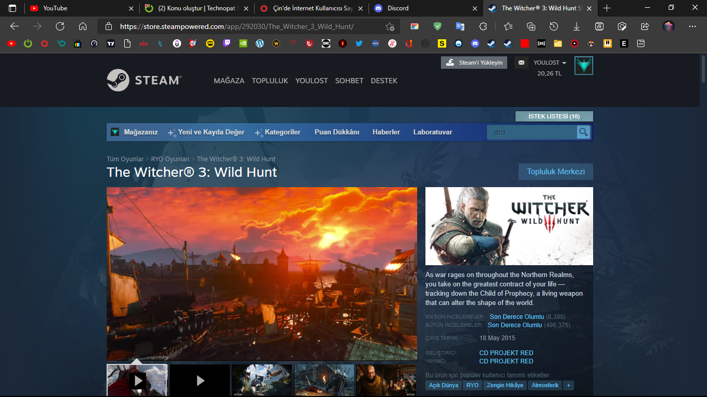Open Laboratuvar in store navigation

coord(433,132)
